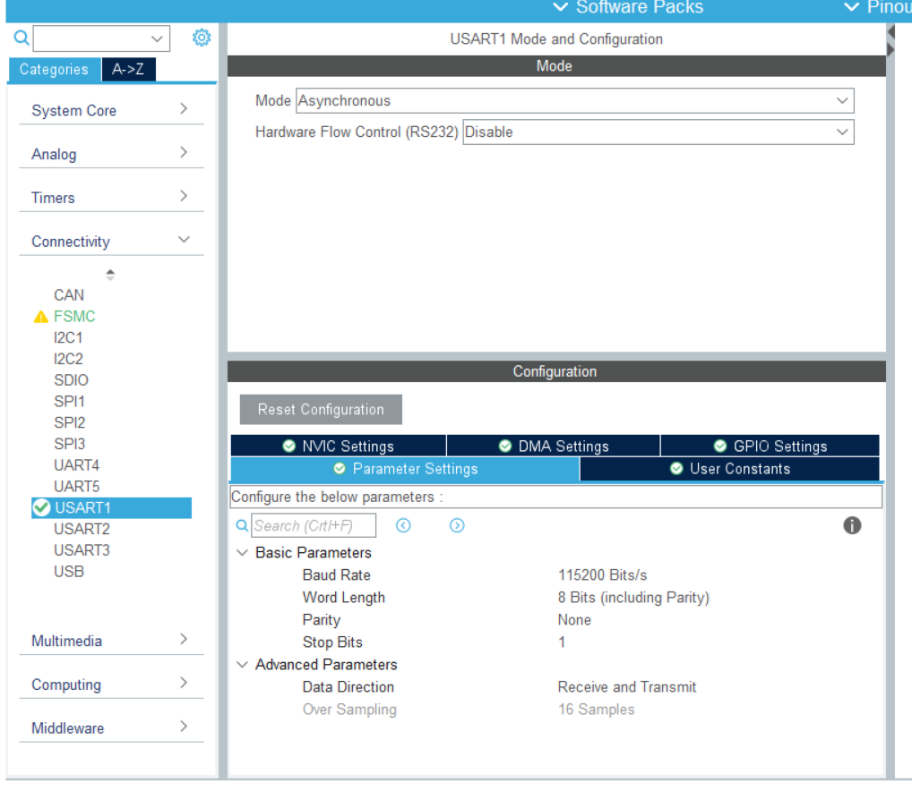Image resolution: width=912 pixels, height=791 pixels.
Task: Select I2C1 peripheral
Action: click(x=68, y=337)
